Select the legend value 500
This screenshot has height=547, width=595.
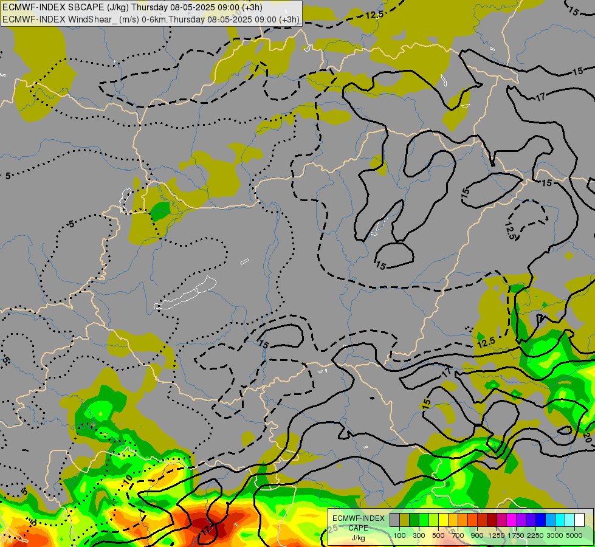pyautogui.click(x=438, y=535)
